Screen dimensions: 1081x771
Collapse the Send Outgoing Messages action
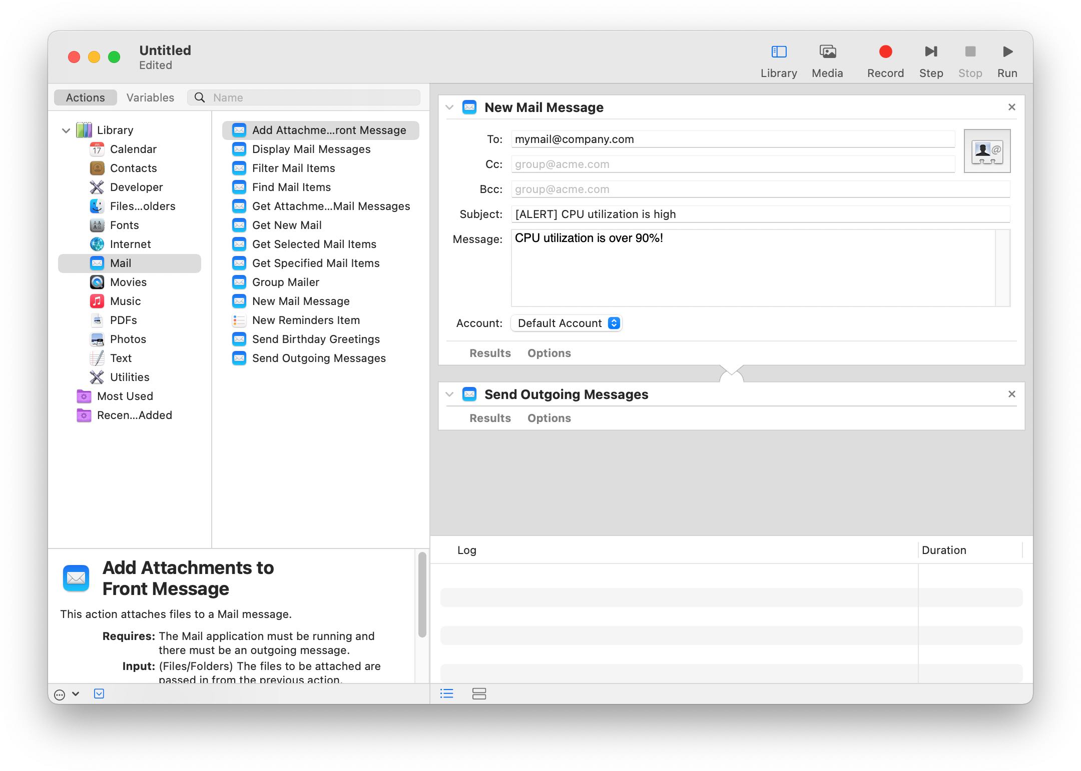point(449,394)
